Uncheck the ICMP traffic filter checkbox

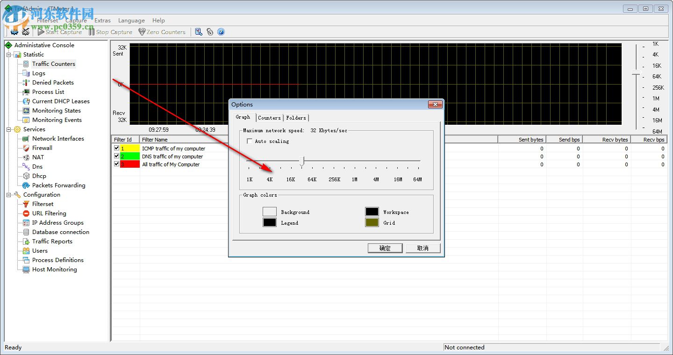click(x=116, y=148)
